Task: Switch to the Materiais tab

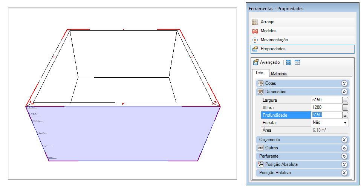Action: (x=278, y=74)
